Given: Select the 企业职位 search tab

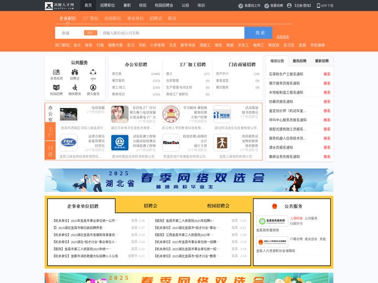Looking at the screenshot, I should [x=68, y=18].
